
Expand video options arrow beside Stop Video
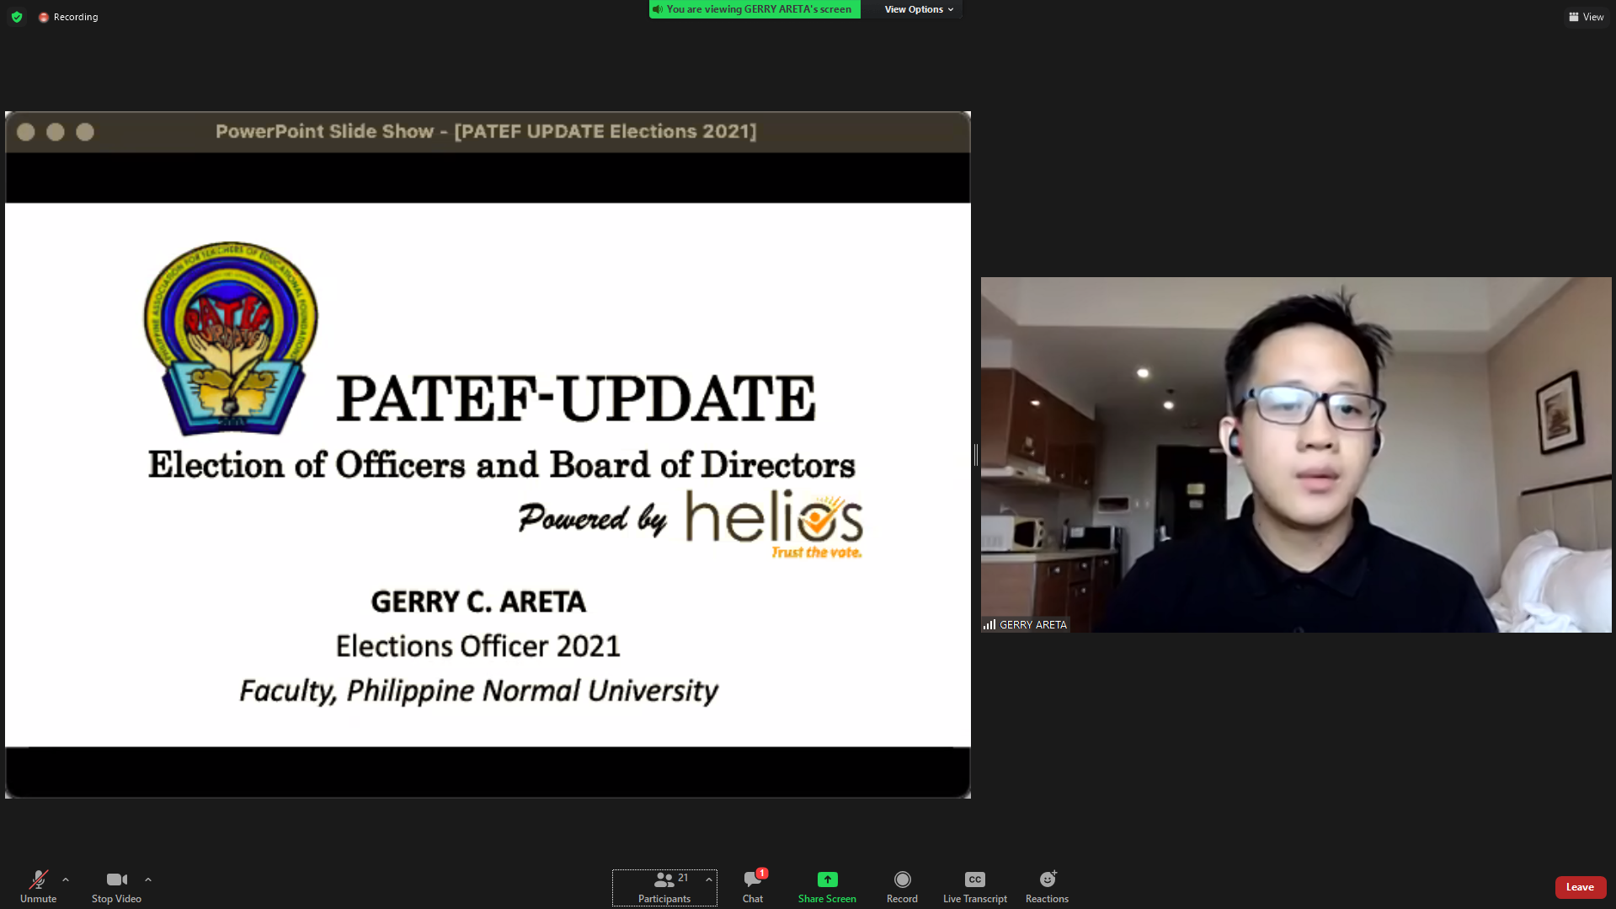pyautogui.click(x=148, y=880)
